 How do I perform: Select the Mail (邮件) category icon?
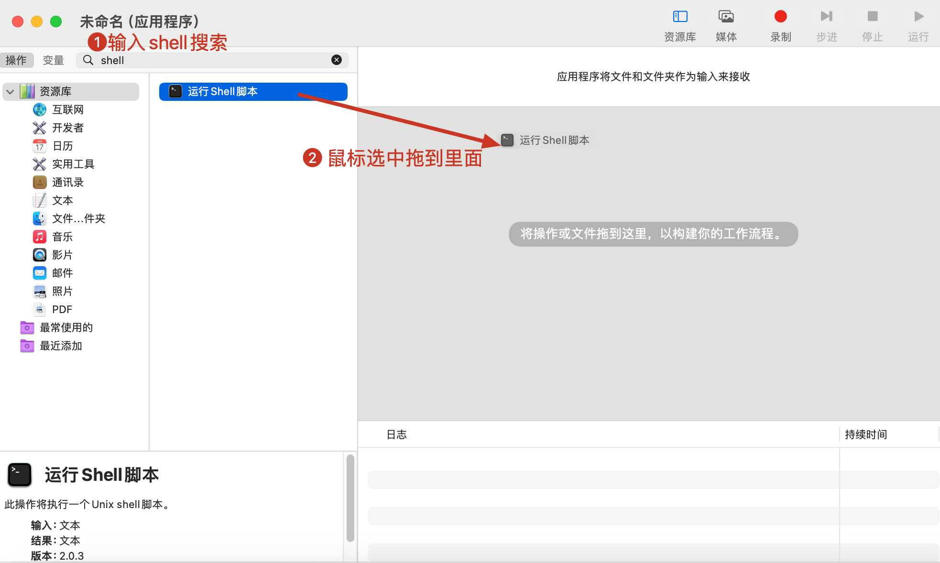[40, 273]
